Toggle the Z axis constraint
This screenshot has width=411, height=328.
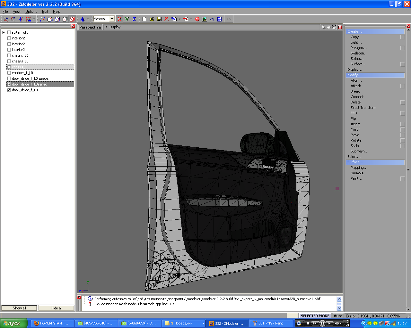point(134,19)
